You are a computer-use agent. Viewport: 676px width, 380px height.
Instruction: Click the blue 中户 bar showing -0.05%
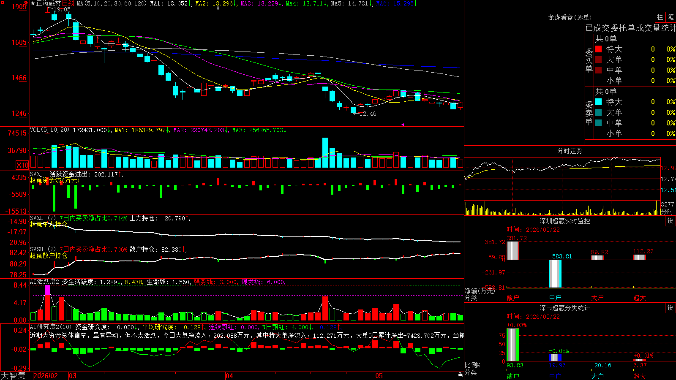[x=555, y=358]
